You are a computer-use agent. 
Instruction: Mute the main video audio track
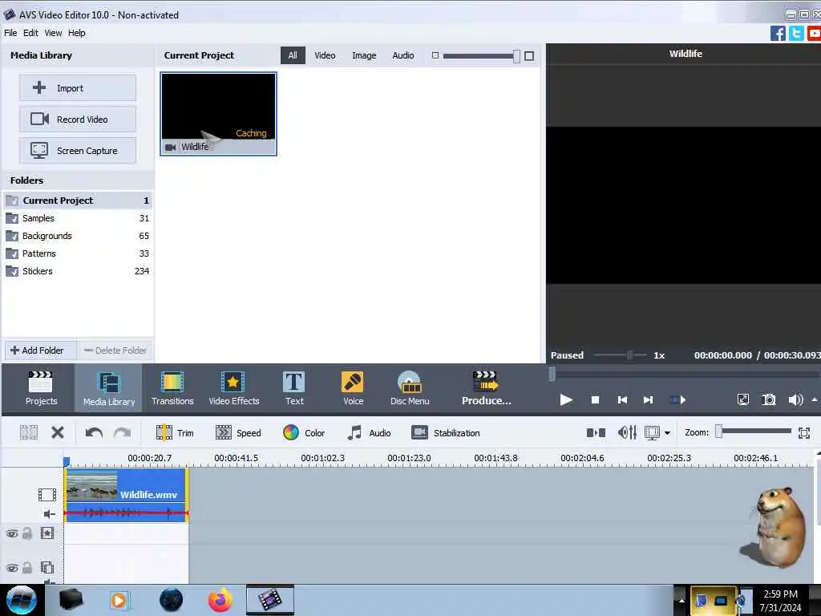click(x=49, y=514)
